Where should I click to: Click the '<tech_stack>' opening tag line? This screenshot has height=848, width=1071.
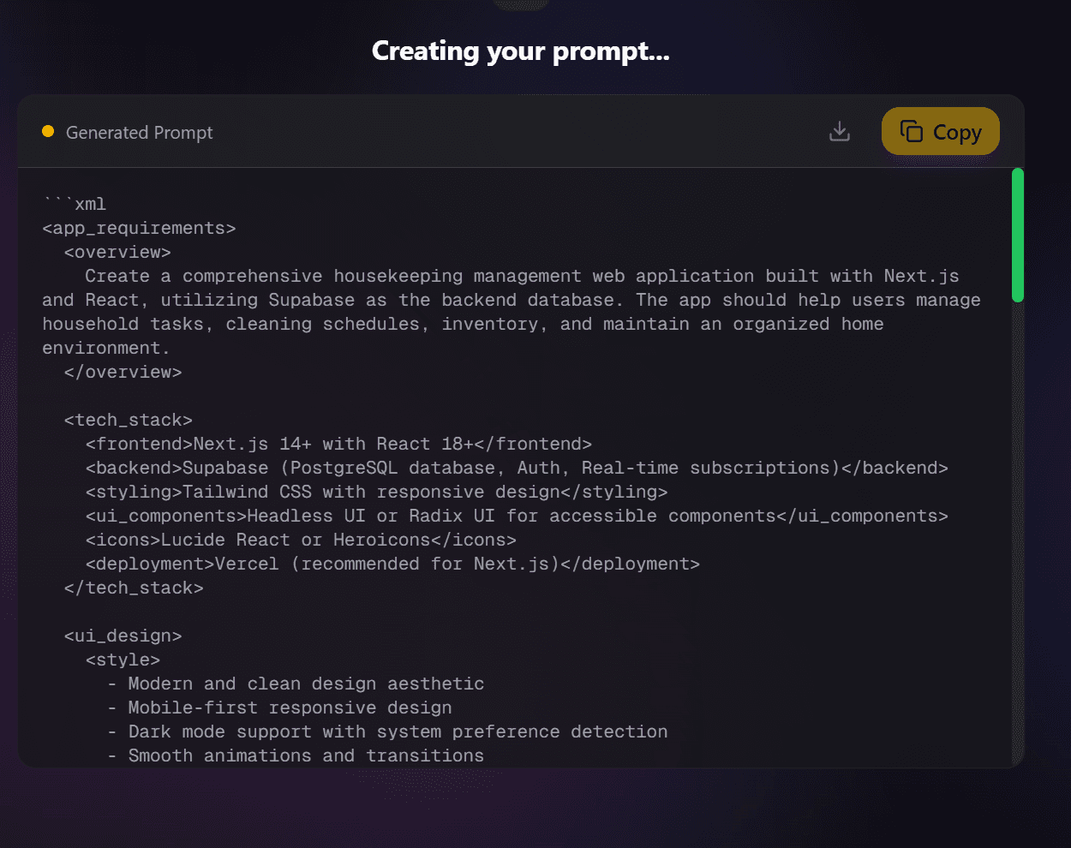pyautogui.click(x=128, y=421)
